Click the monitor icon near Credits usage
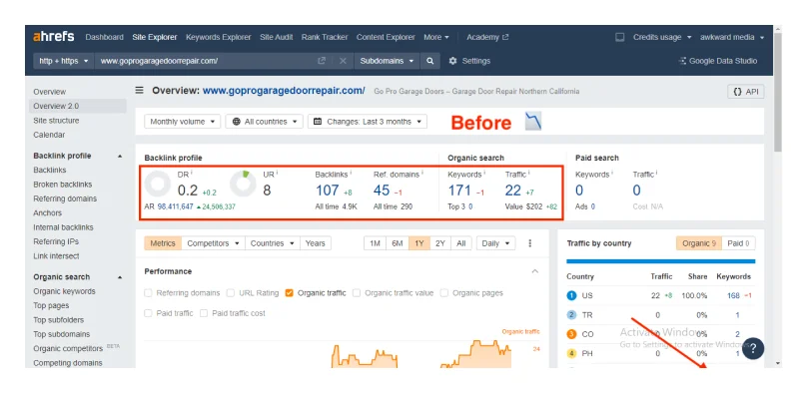The image size is (807, 393). click(619, 37)
